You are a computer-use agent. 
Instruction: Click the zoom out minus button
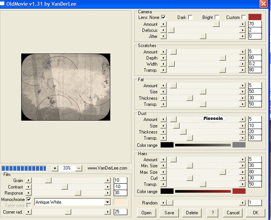[79, 168]
